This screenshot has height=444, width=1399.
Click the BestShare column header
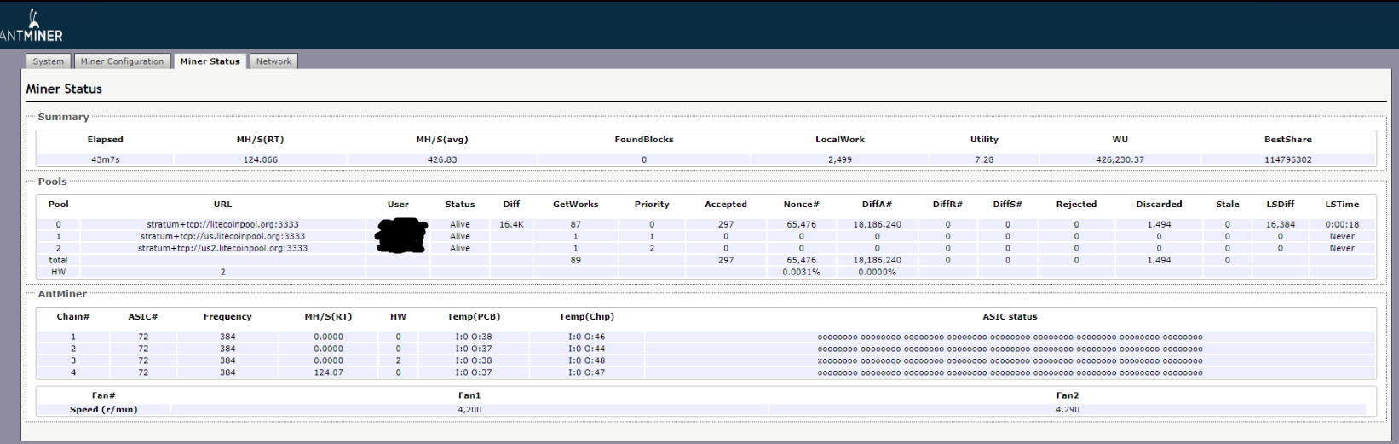1287,140
